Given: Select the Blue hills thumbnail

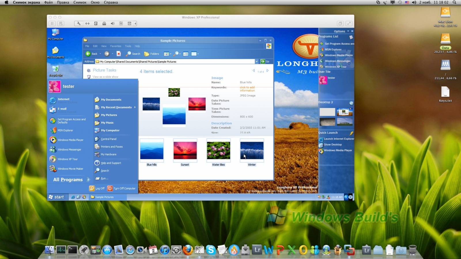Looking at the screenshot, I should [x=152, y=152].
